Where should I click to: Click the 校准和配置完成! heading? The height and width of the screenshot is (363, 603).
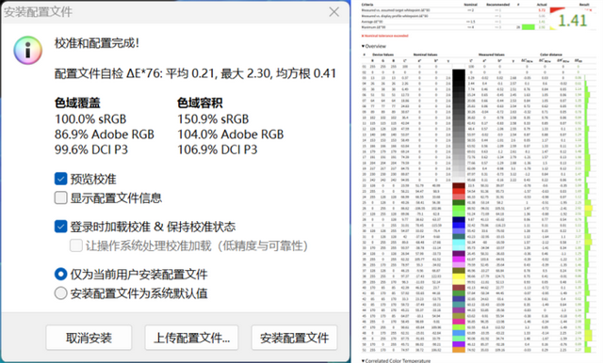point(96,43)
